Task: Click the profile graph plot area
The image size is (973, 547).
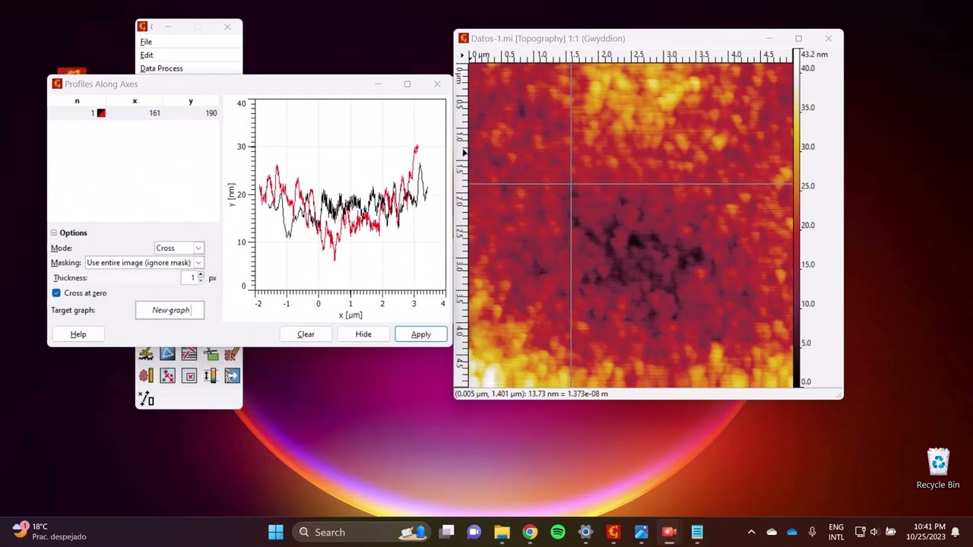Action: pos(350,194)
